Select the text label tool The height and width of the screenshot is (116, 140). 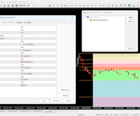point(61,5)
